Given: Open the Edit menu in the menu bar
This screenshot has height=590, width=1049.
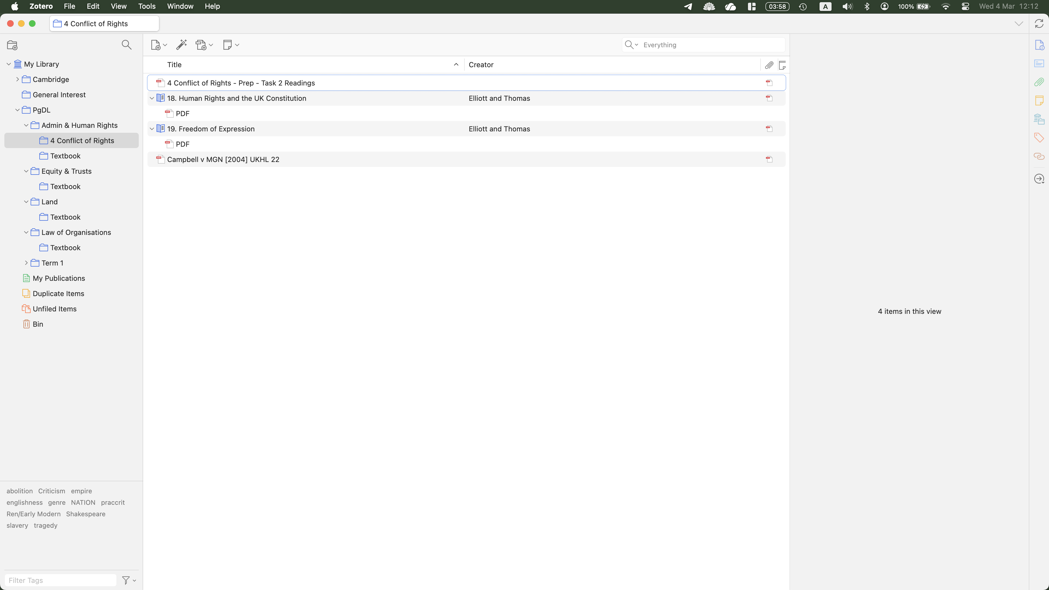Looking at the screenshot, I should pos(93,7).
